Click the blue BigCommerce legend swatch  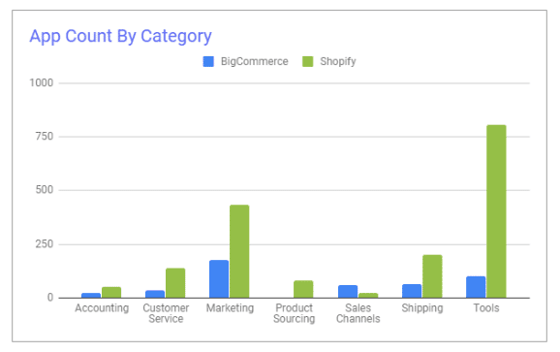click(x=208, y=61)
